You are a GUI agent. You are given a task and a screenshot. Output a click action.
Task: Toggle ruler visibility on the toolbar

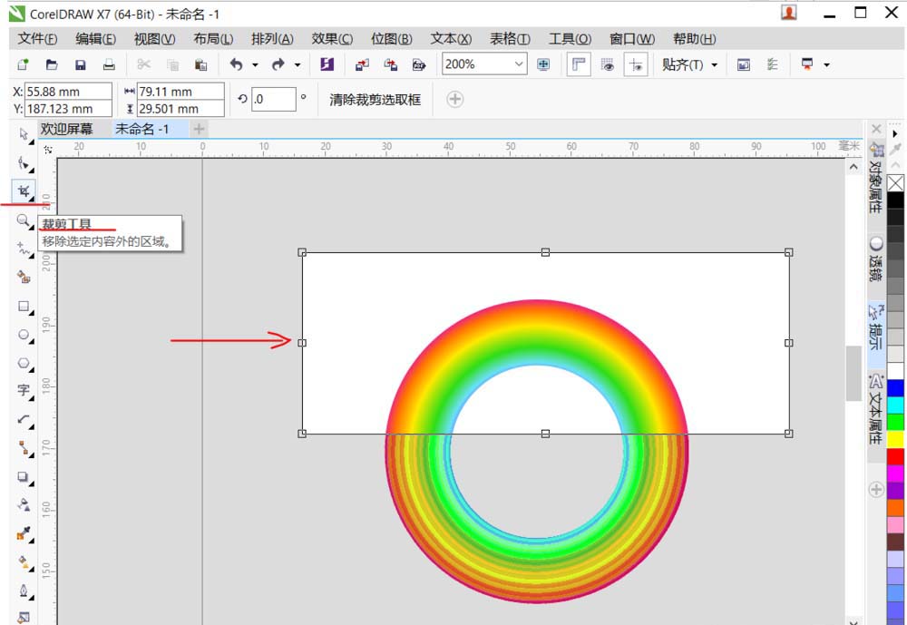click(x=578, y=64)
